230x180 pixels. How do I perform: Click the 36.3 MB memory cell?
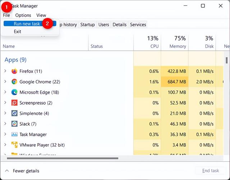tap(175, 134)
